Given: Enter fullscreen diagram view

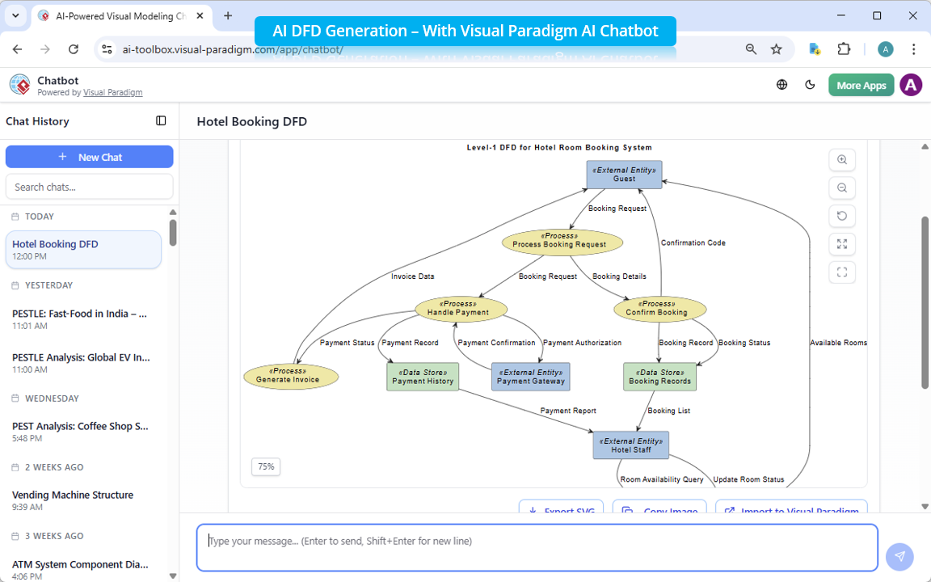Looking at the screenshot, I should [842, 272].
